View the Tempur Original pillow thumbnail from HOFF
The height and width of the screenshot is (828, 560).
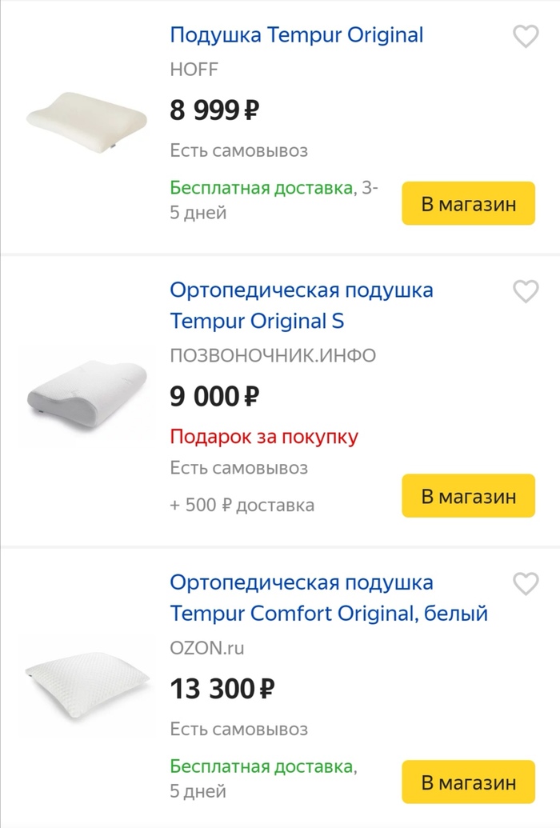[86, 121]
